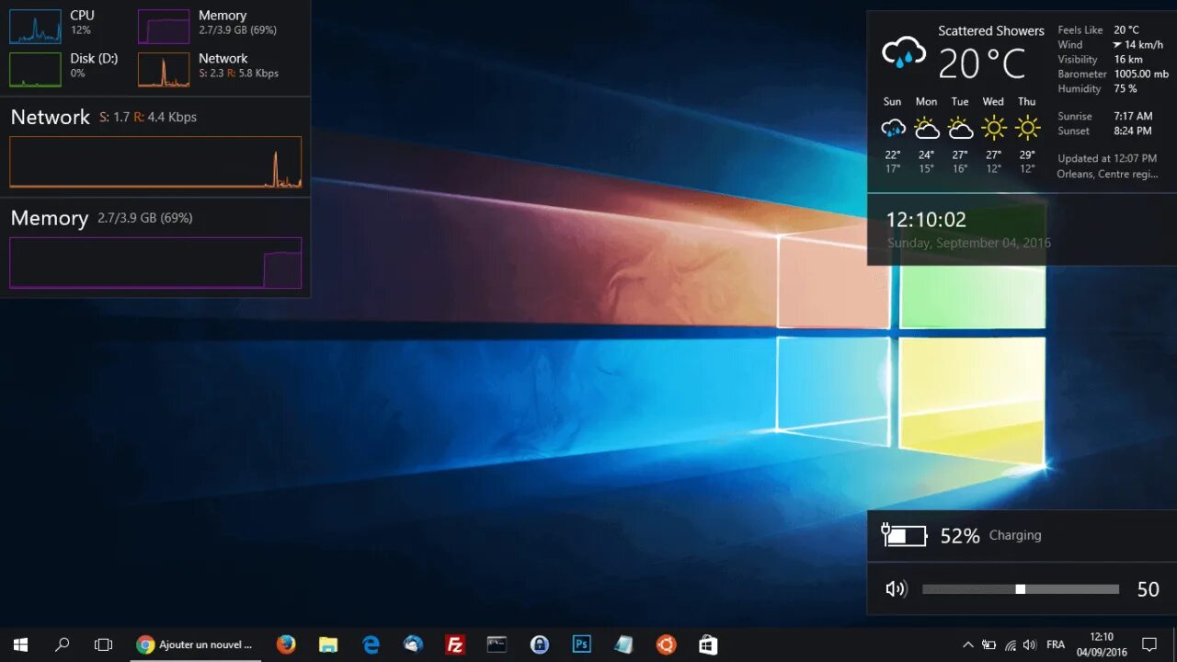This screenshot has width=1177, height=662.
Task: Launch FileZilla from the taskbar
Action: tap(455, 645)
